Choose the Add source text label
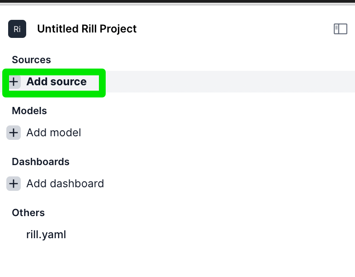 coord(56,82)
